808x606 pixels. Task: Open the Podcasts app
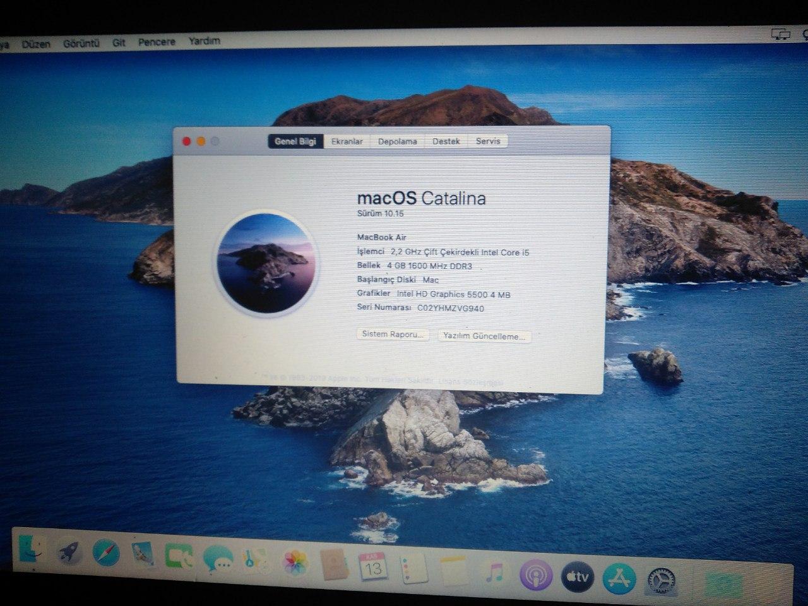click(536, 576)
